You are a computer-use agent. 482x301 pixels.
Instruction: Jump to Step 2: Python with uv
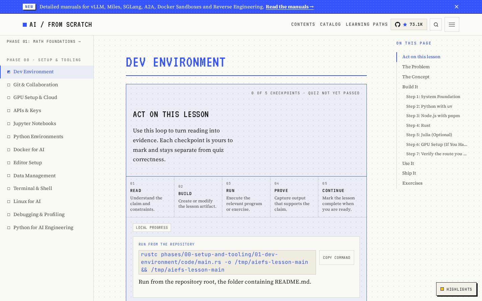(x=429, y=106)
